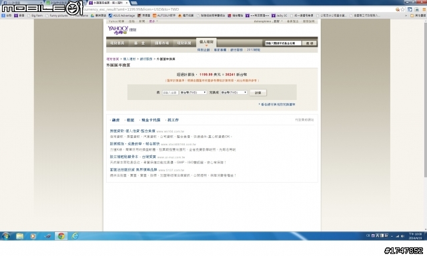Click the 服務說明 help link
The image size is (427, 256).
tap(308, 21)
